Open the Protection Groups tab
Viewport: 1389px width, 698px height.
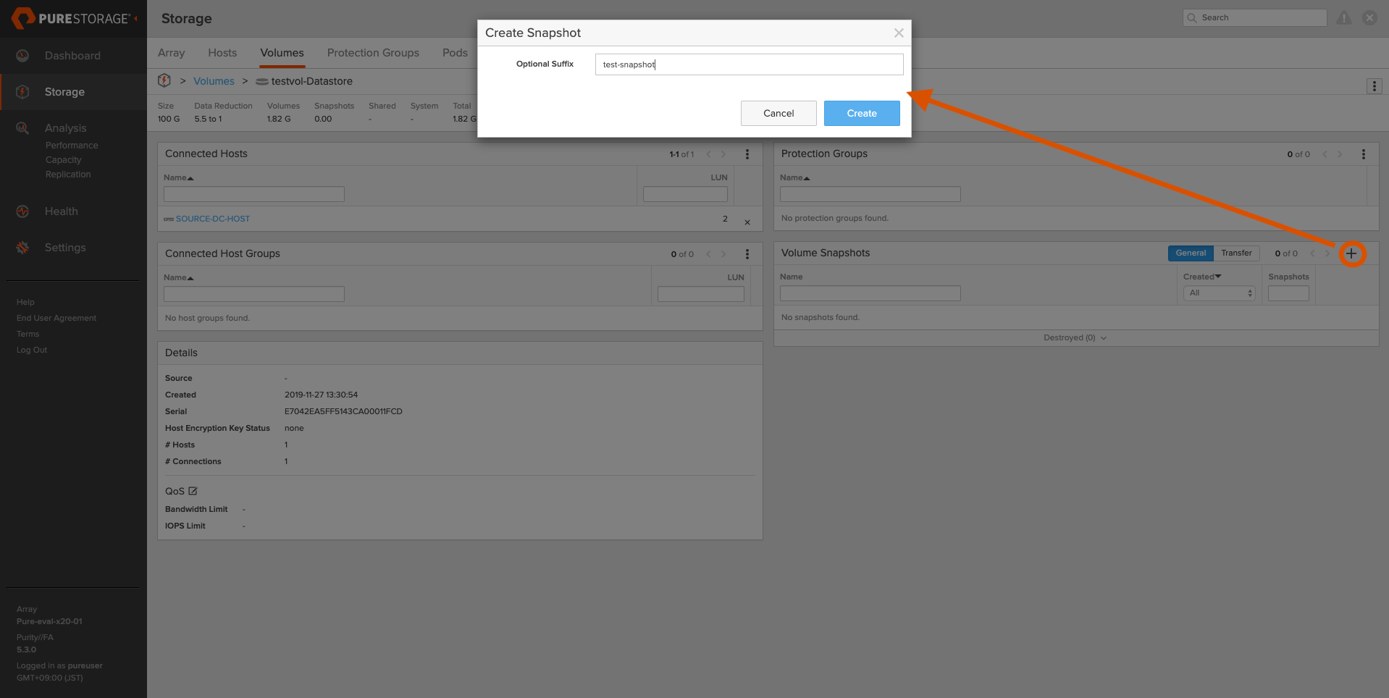[x=373, y=53]
